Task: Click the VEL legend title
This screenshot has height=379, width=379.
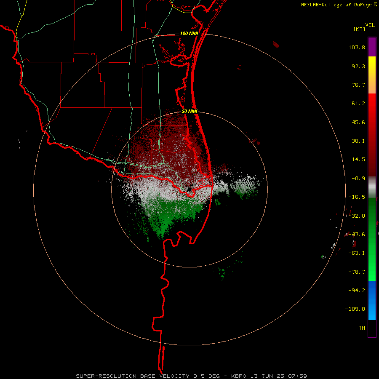Action: click(x=370, y=25)
